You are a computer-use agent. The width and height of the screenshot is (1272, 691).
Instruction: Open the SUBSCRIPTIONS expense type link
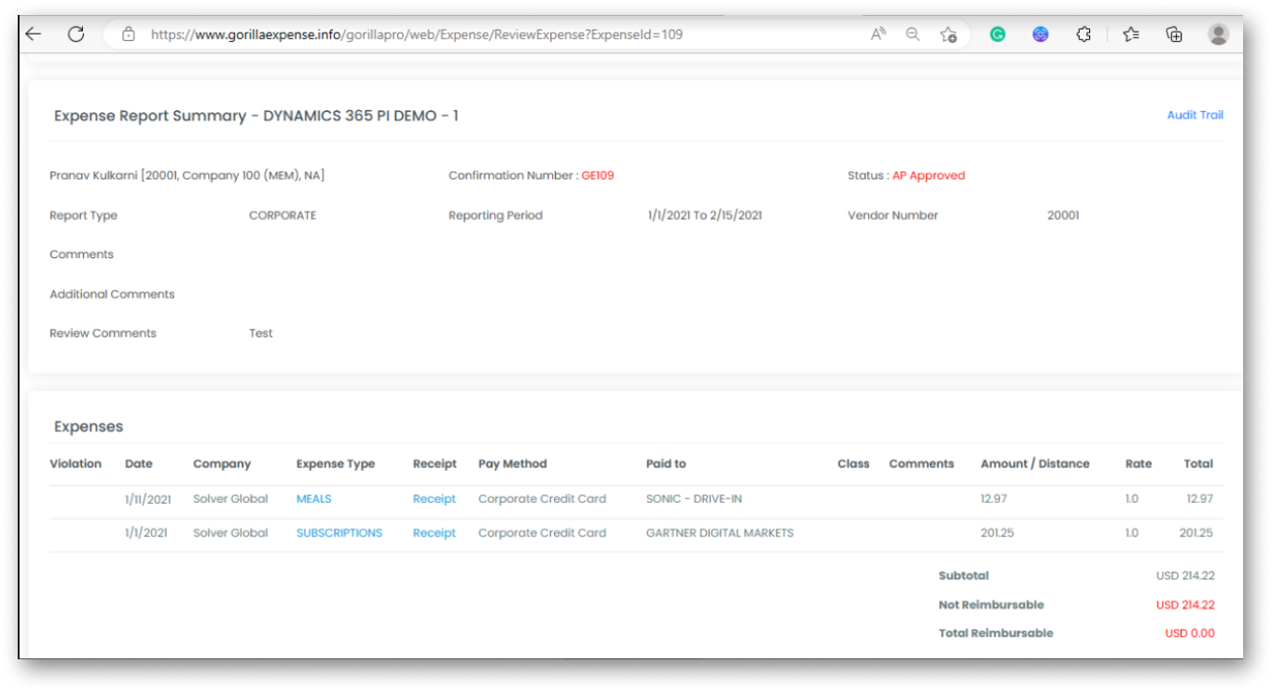pos(339,533)
